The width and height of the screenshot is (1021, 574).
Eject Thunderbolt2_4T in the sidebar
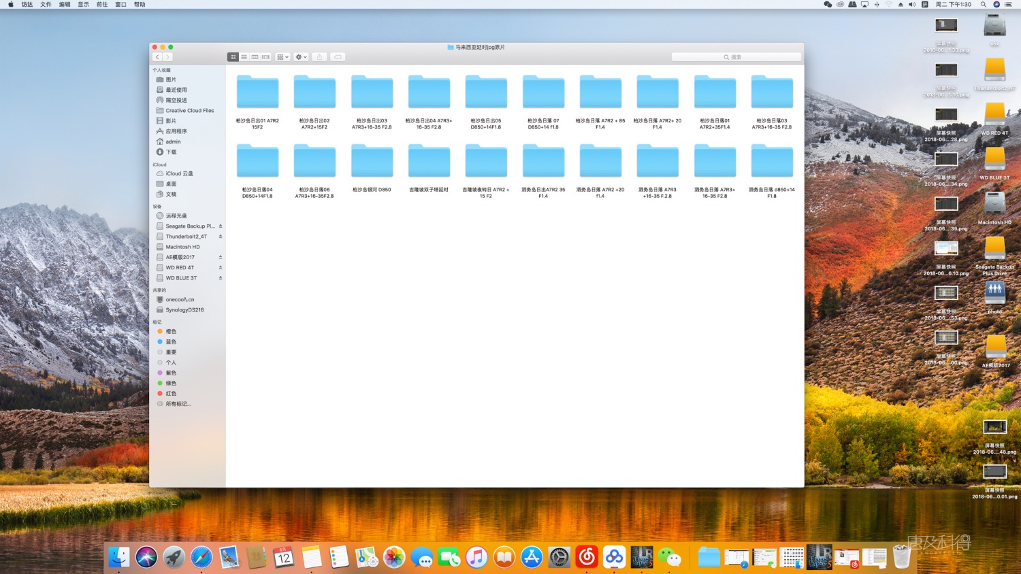(x=221, y=236)
